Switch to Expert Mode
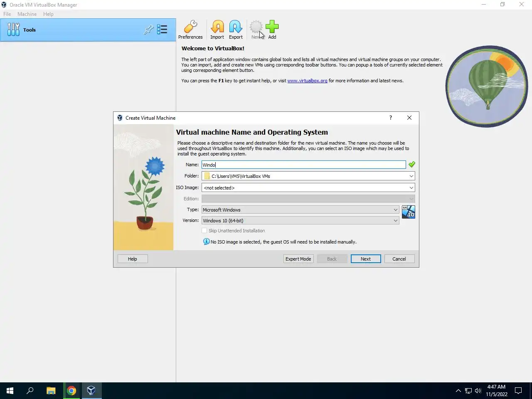Screen dimensions: 532x399 (x=298, y=259)
